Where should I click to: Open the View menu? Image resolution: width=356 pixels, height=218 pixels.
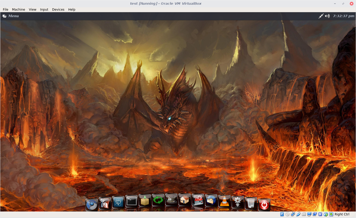(x=33, y=9)
